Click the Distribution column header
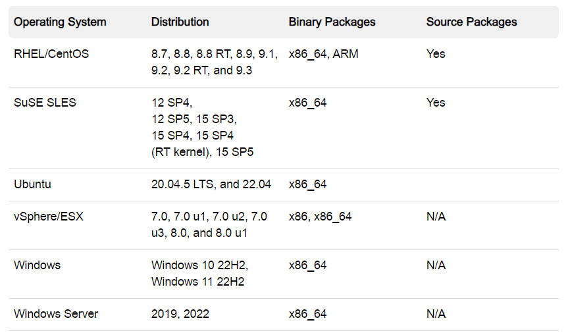 pyautogui.click(x=180, y=22)
